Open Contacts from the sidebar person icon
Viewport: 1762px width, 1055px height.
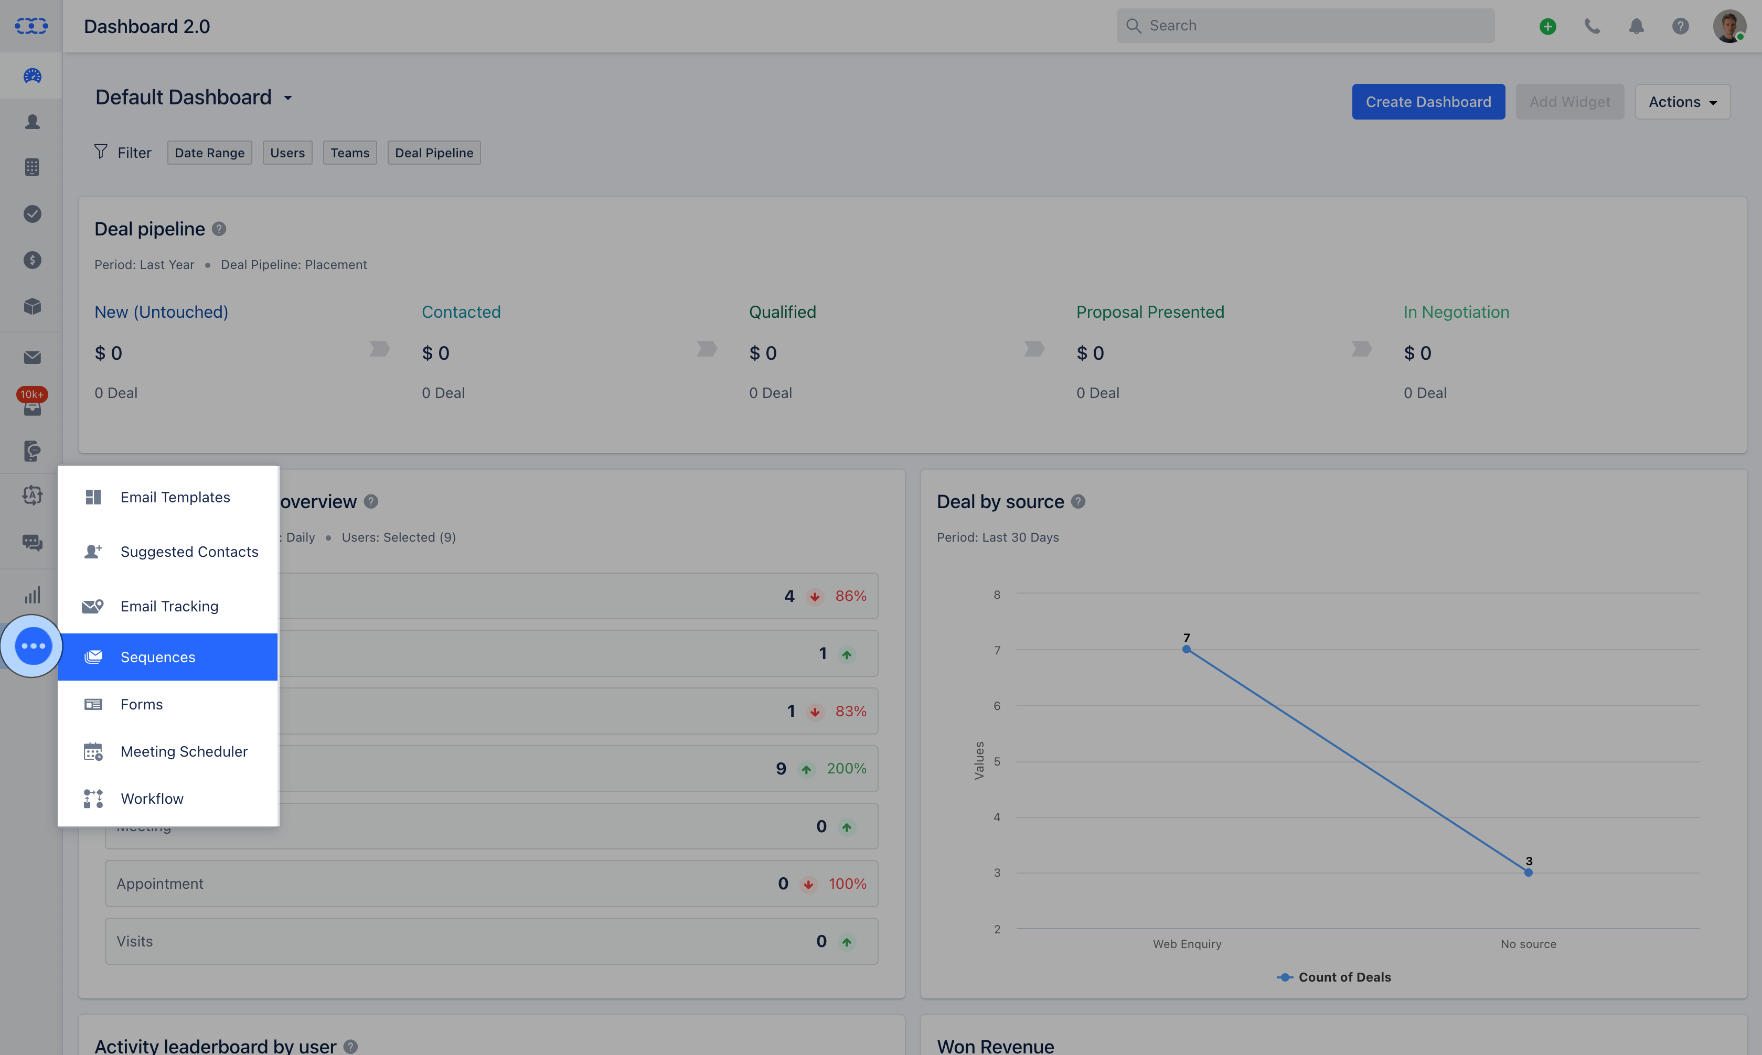[x=32, y=122]
